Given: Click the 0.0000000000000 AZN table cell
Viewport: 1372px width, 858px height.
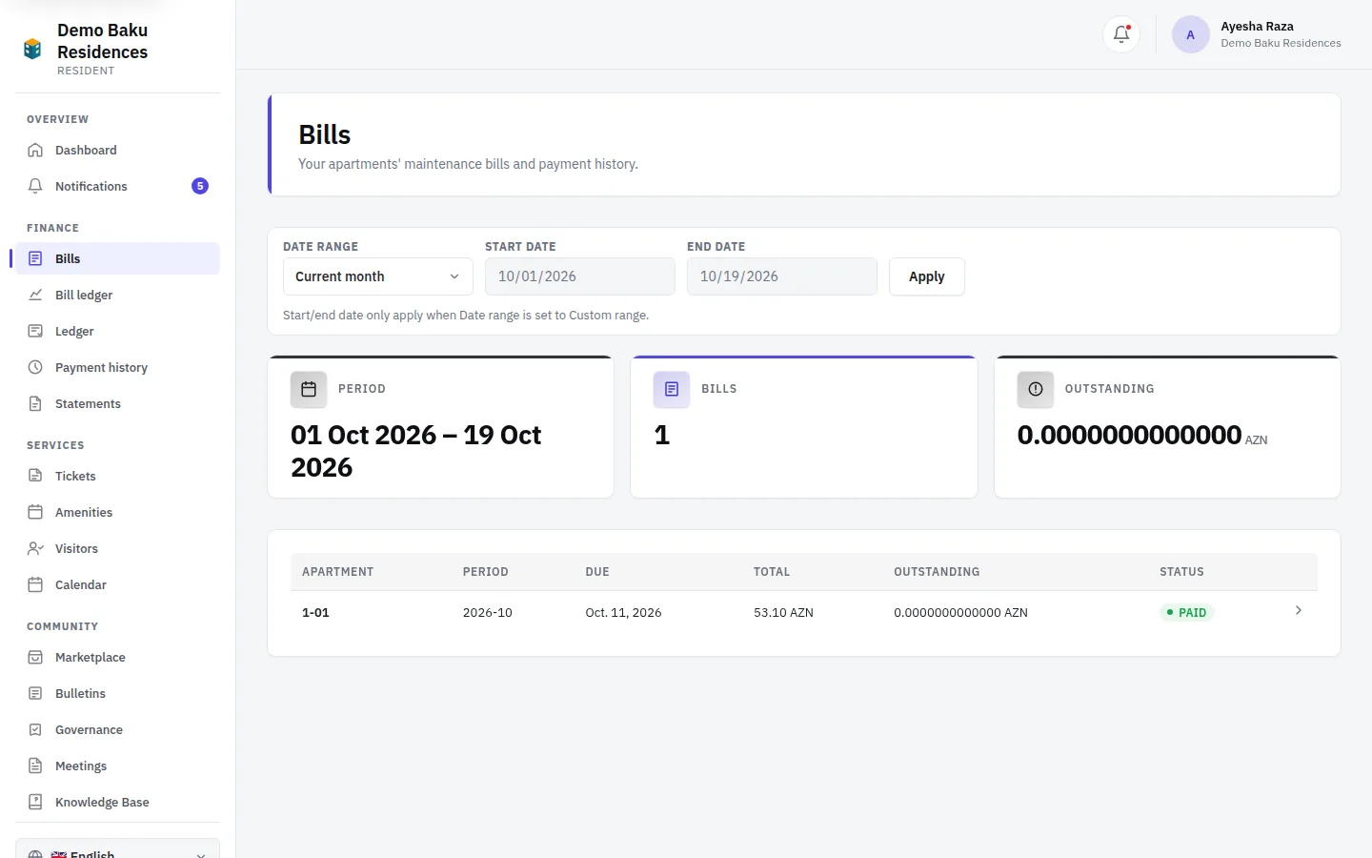Looking at the screenshot, I should pyautogui.click(x=960, y=613).
